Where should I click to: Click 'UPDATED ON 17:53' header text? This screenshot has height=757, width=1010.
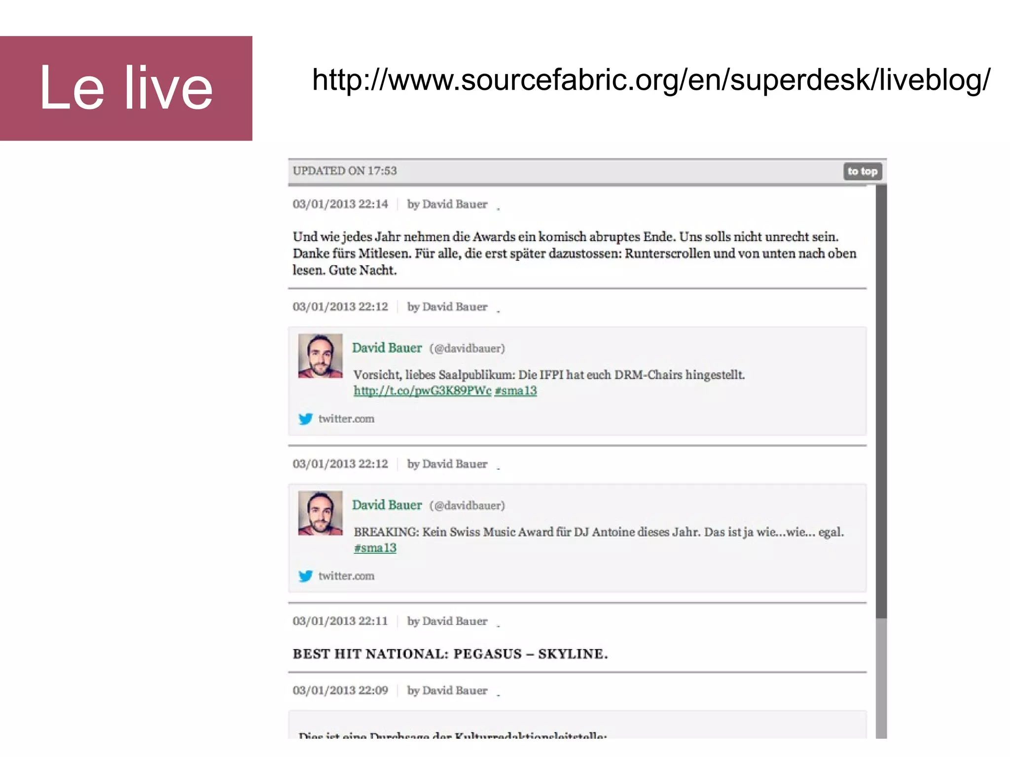point(345,171)
